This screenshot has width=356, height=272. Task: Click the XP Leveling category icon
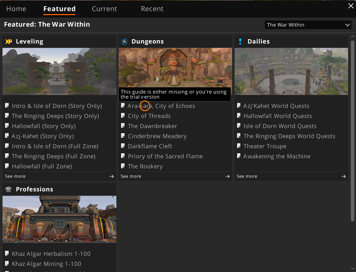pos(9,41)
